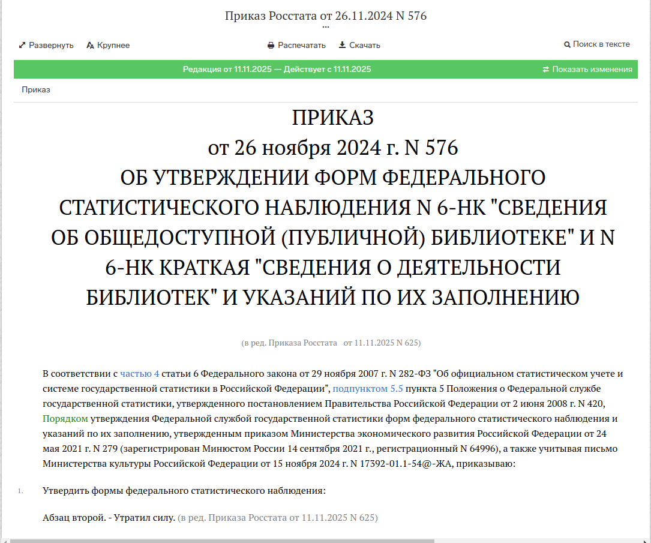Click the horizontal scrollbar at the bottom
Screen dimensions: 651x543
[222, 541]
